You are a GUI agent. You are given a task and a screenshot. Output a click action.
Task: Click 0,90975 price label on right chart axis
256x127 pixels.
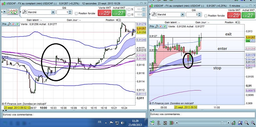[250, 90]
